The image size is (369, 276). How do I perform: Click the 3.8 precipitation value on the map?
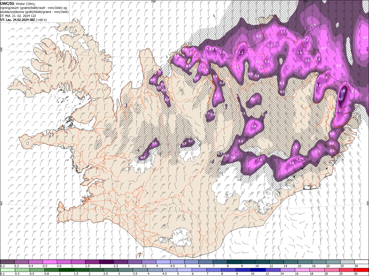click(340, 99)
